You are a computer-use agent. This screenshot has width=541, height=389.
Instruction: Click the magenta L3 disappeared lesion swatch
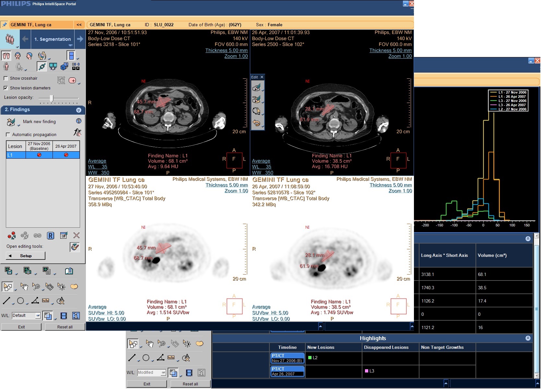point(367,371)
